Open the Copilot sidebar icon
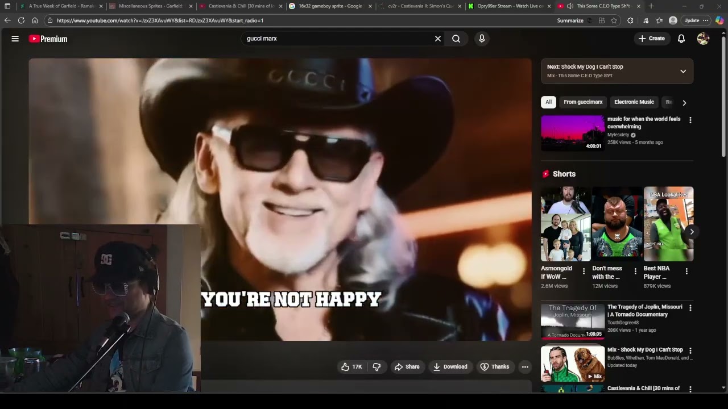Viewport: 728px width, 409px height. [x=719, y=20]
